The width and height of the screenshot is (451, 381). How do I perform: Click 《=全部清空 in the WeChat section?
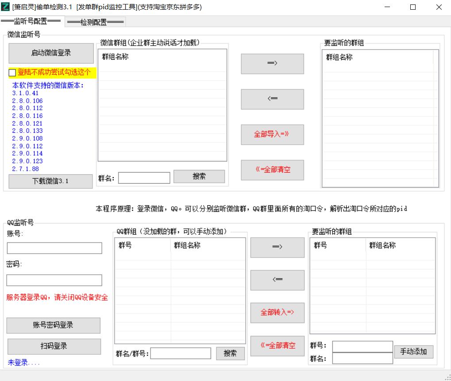(272, 170)
